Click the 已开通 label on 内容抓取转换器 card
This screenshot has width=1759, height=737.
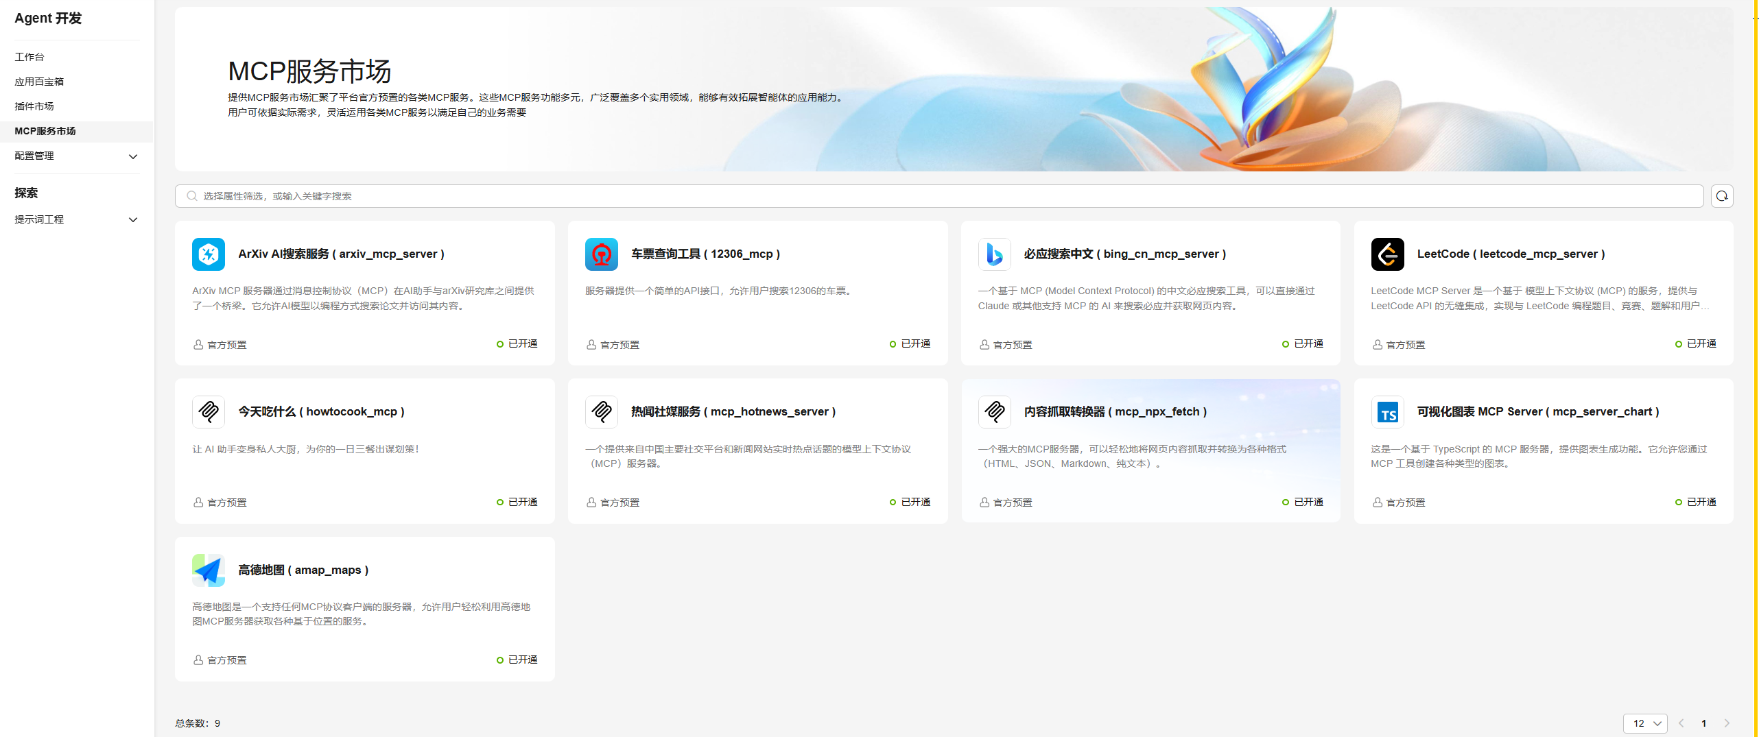[1309, 503]
